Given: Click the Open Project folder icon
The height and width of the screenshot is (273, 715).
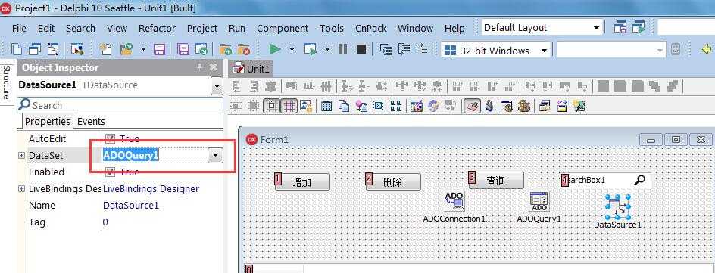Looking at the screenshot, I should coord(126,49).
